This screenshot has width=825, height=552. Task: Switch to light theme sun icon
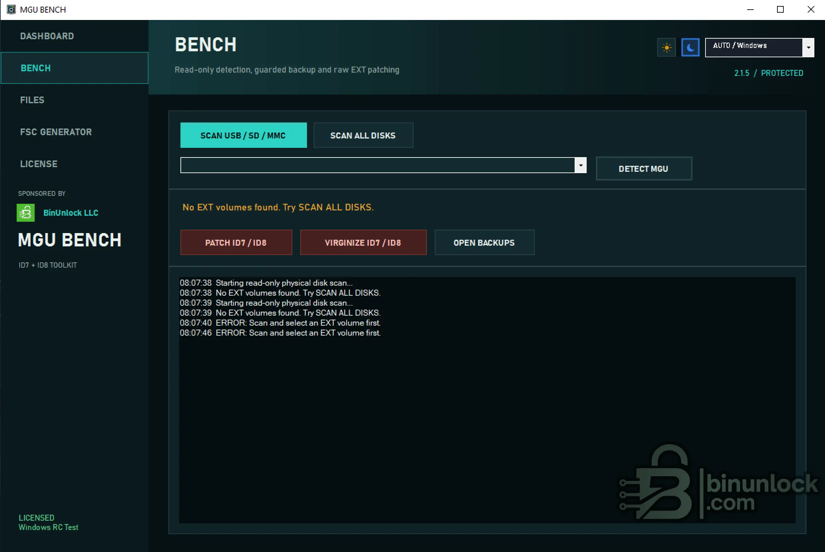click(666, 47)
